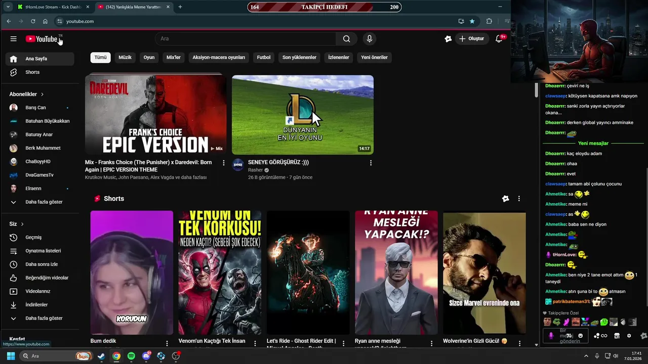This screenshot has height=364, width=648.
Task: Click the browser home icon
Action: 45,21
